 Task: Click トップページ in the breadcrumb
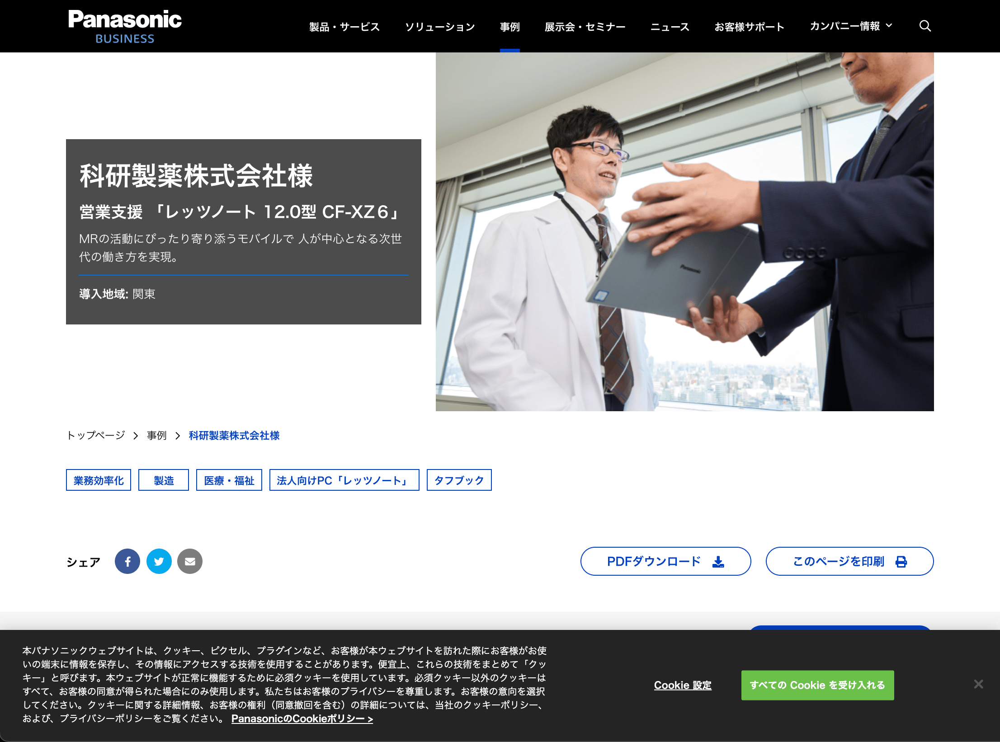[96, 435]
